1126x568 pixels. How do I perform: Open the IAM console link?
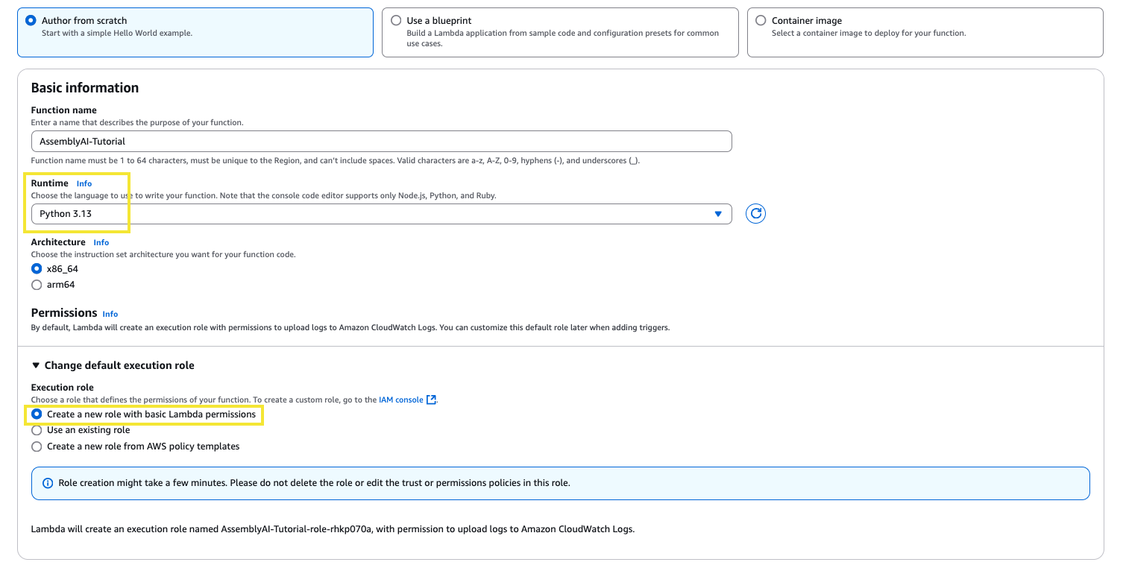coord(400,400)
